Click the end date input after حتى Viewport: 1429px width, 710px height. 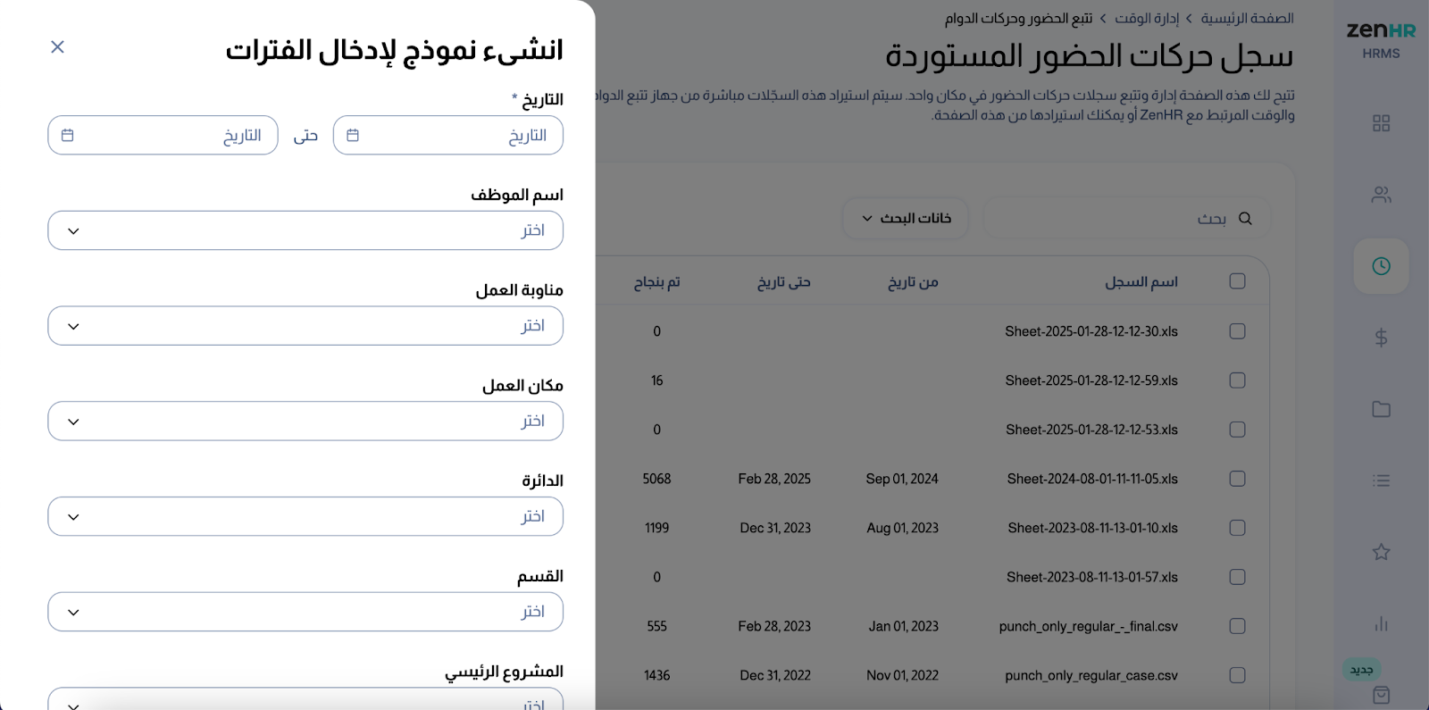[163, 135]
